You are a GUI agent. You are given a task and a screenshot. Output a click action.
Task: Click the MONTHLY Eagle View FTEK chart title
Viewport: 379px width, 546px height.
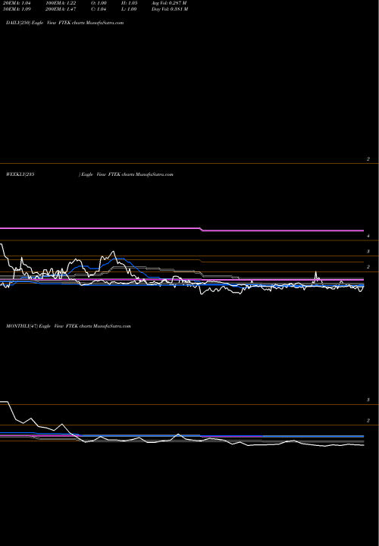pyautogui.click(x=68, y=326)
